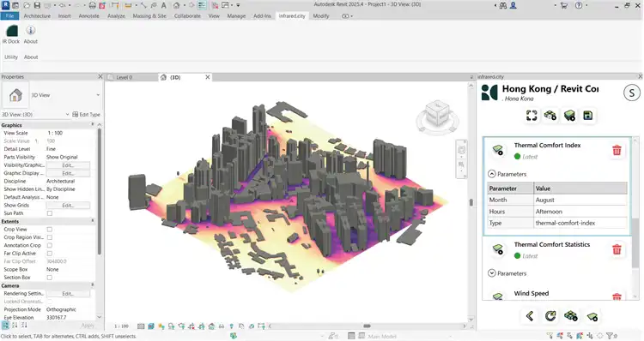644x341 pixels.
Task: Open the Massing & Site ribbon tab
Action: (149, 16)
